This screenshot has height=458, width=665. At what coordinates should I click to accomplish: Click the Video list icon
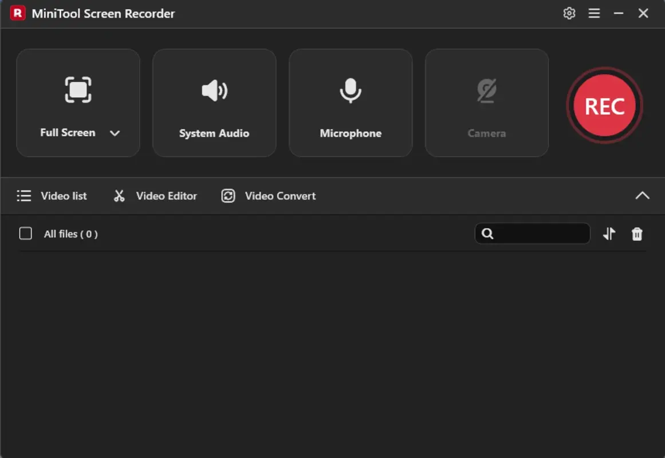pos(24,195)
